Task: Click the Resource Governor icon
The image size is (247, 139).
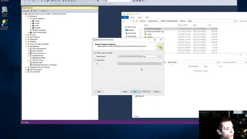Action: [x=31, y=53]
